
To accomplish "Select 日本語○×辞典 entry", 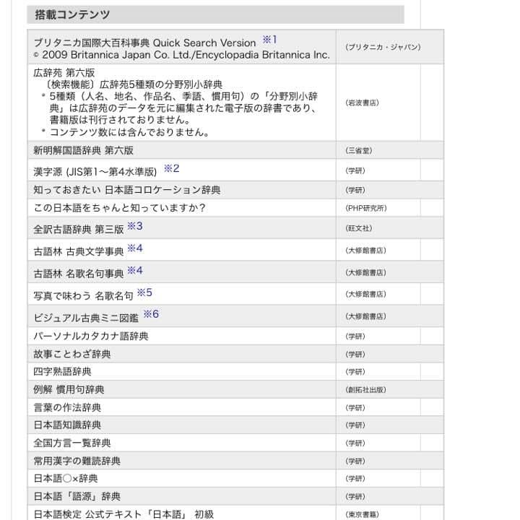I will point(66,479).
